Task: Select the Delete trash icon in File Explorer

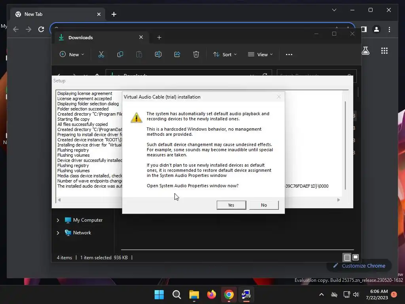Action: (196, 54)
